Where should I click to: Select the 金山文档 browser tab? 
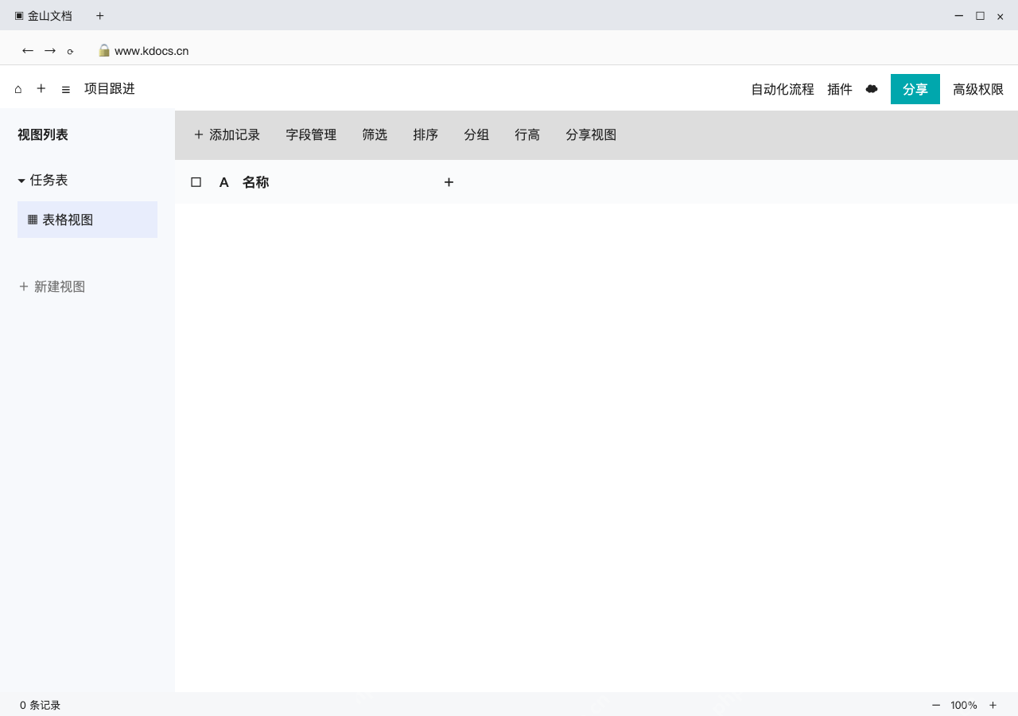pos(44,16)
